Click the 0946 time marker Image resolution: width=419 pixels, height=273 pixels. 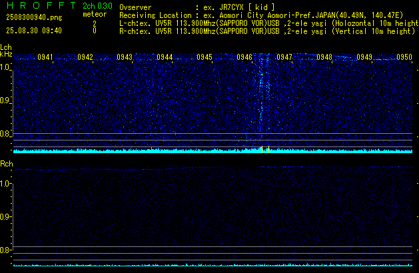click(244, 57)
